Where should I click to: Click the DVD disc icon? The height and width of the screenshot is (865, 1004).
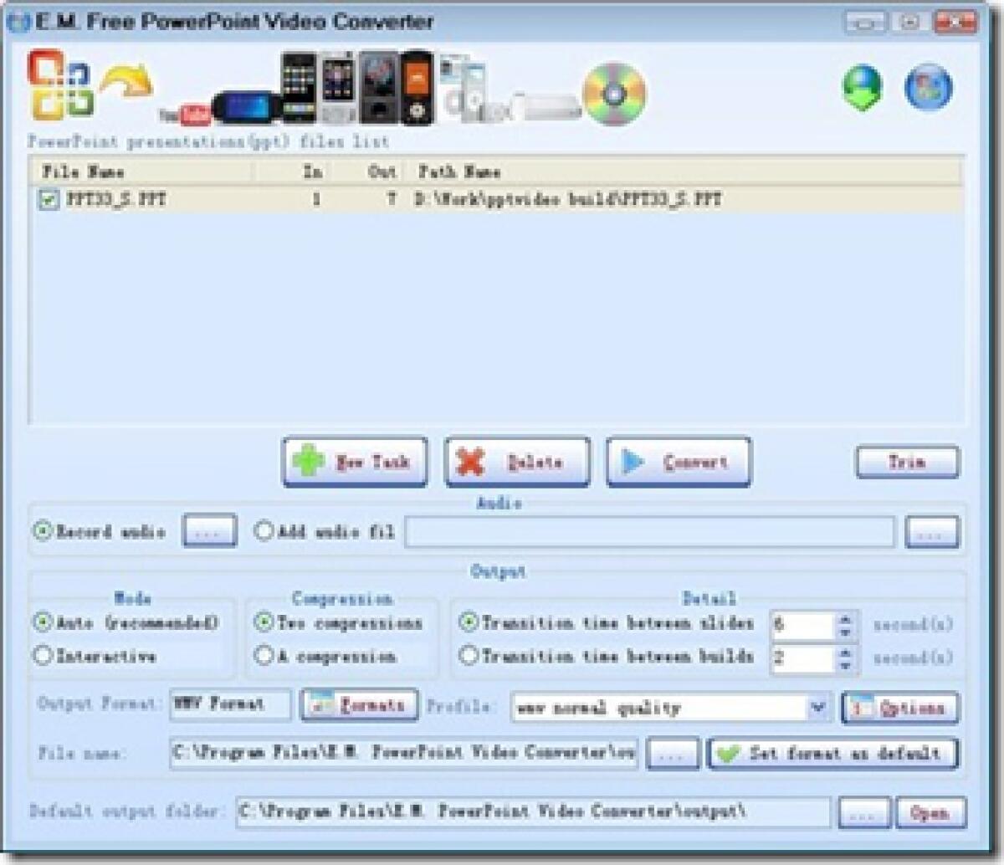[615, 92]
